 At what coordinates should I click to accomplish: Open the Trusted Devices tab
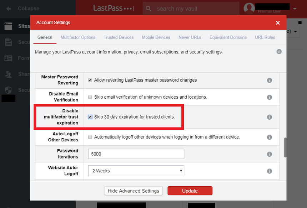119,37
